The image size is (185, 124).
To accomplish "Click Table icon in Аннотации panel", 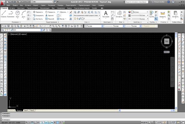I will click(x=112, y=19).
